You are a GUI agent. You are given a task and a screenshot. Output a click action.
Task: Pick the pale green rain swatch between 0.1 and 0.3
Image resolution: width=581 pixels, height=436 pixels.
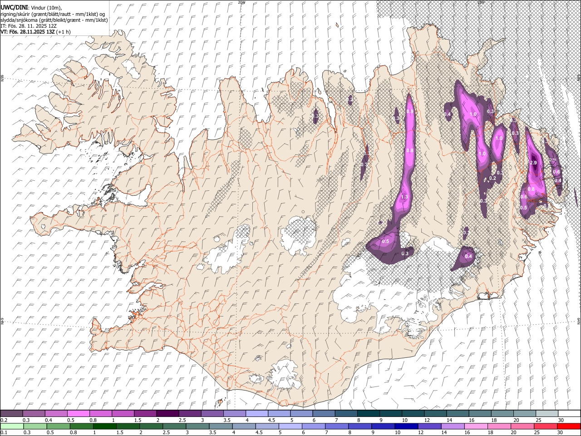point(12,426)
